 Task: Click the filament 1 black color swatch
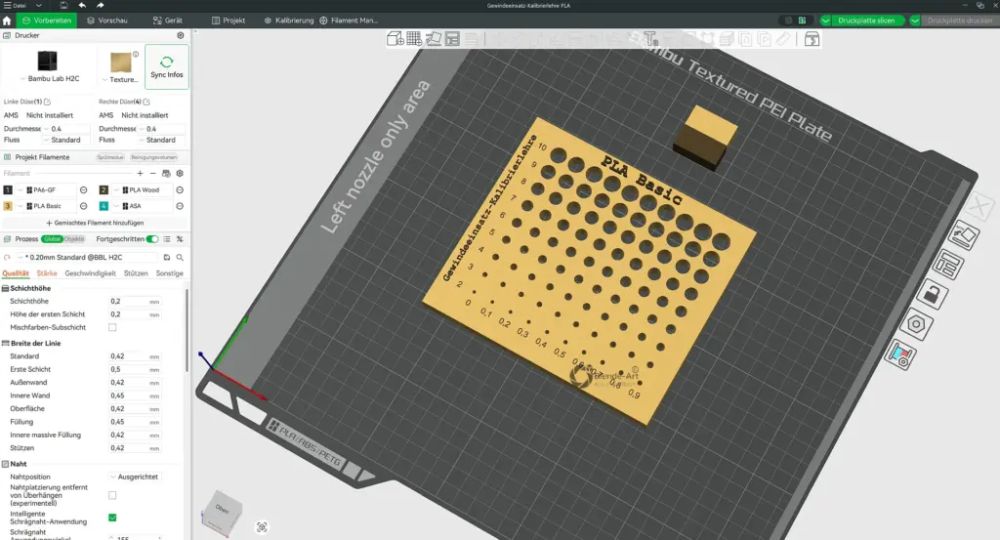pyautogui.click(x=8, y=190)
